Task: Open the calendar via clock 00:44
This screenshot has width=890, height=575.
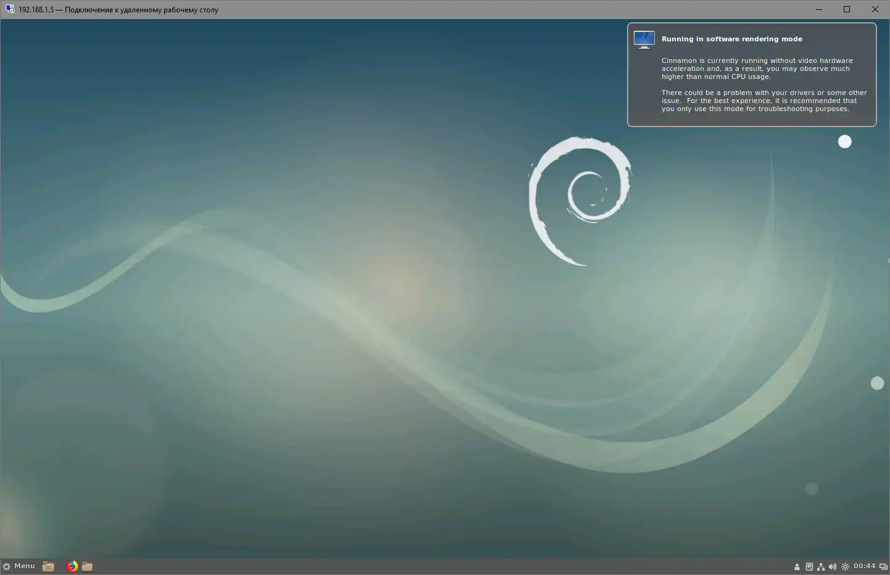Action: (864, 566)
